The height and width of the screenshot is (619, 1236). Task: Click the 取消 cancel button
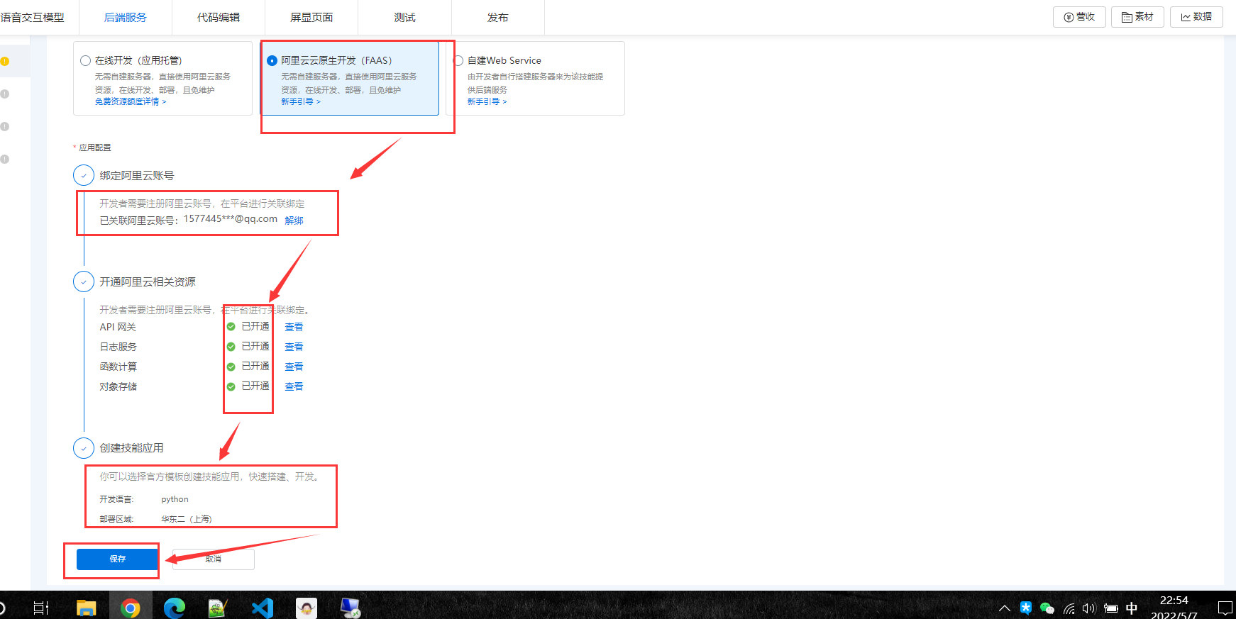[214, 559]
